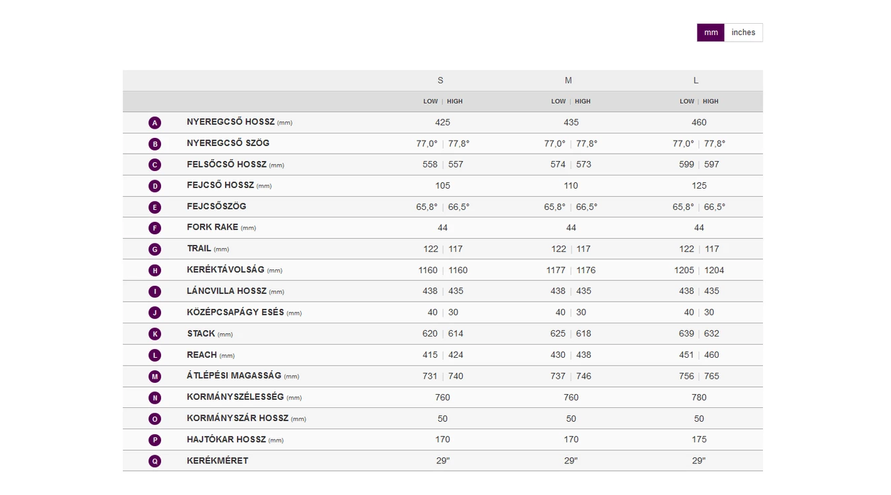Click the letter C marker icon
Viewport: 891px width, 495px height.
point(154,165)
